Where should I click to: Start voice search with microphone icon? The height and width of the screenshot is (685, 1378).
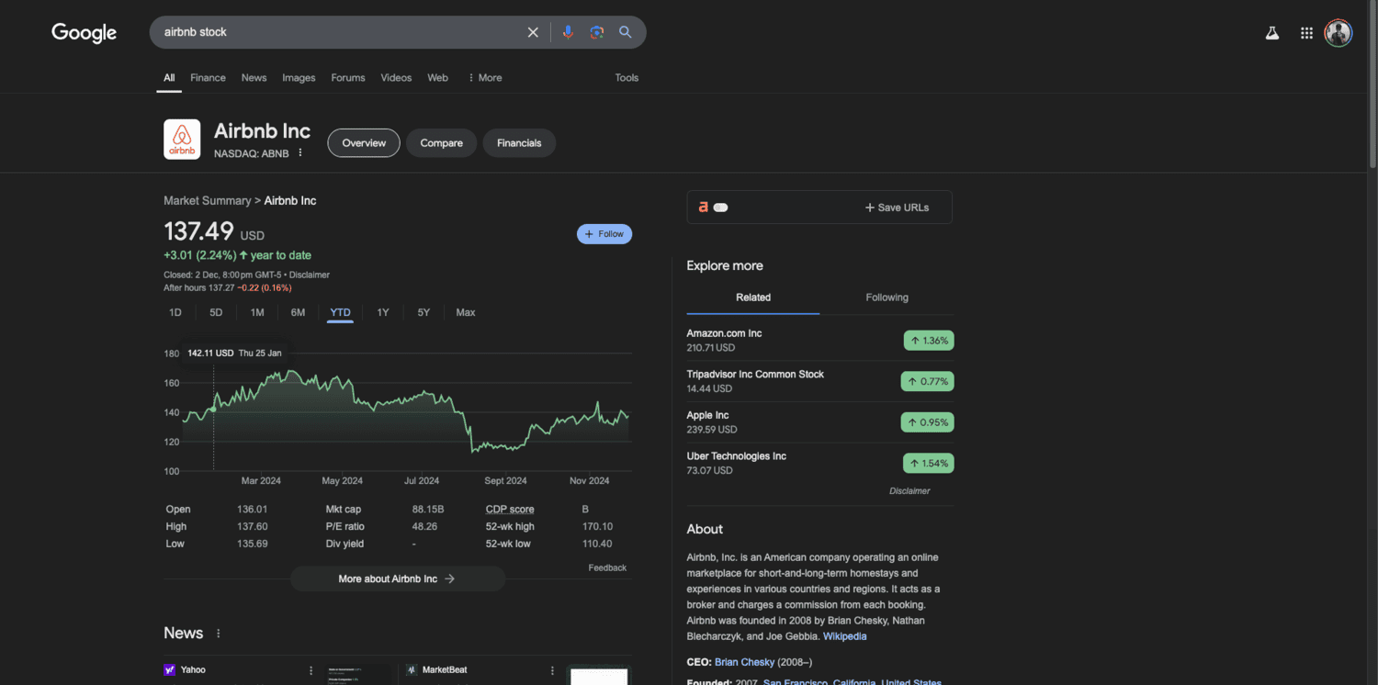click(x=568, y=32)
